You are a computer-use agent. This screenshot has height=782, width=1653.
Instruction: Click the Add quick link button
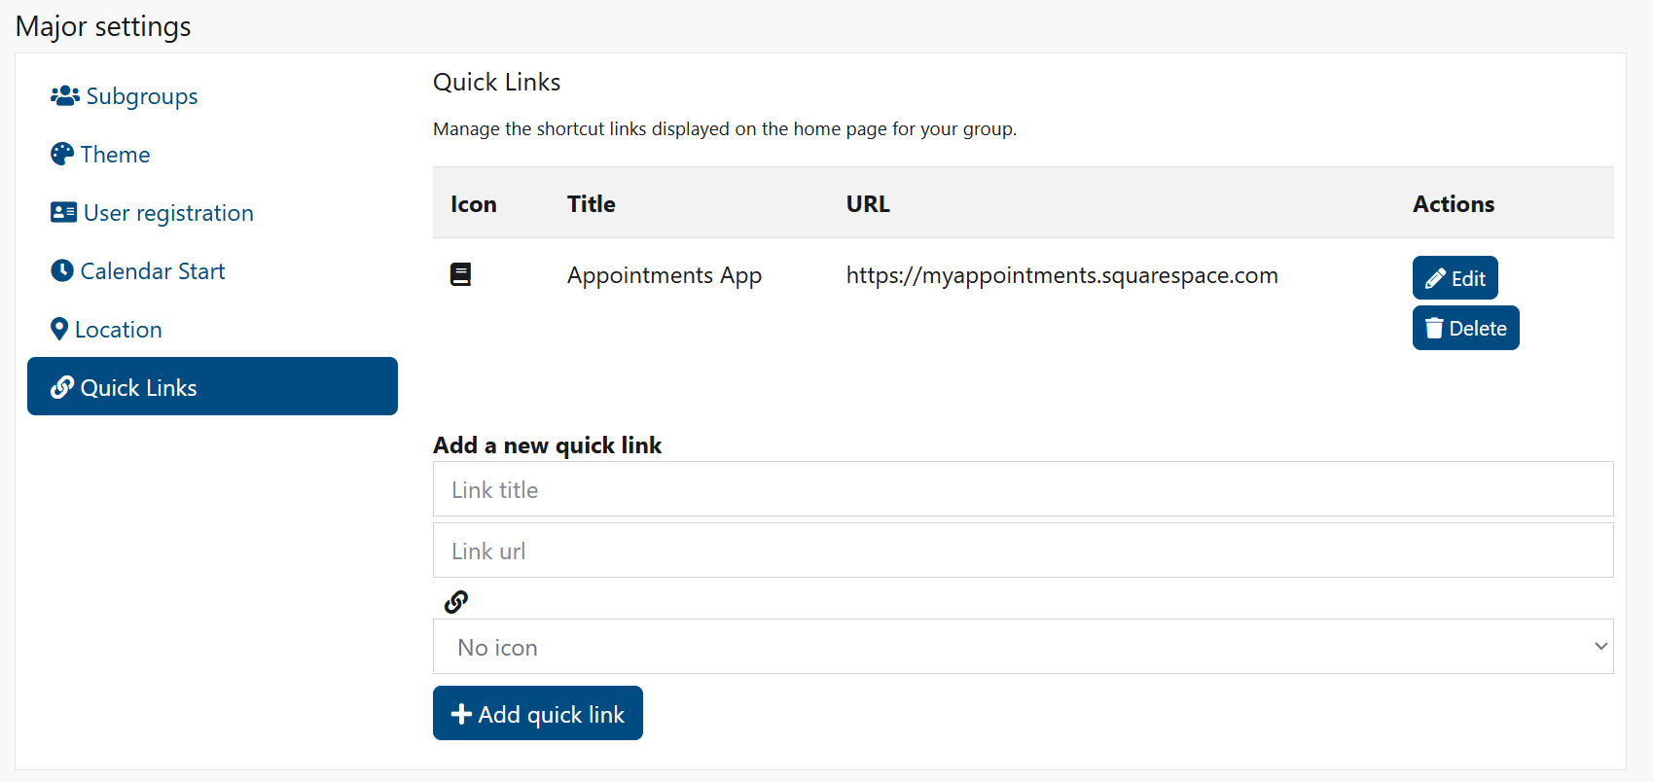point(537,713)
